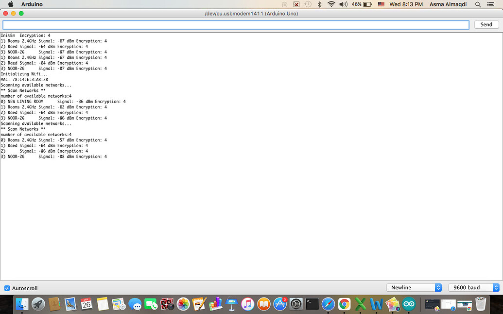Launch the App Store from the dock
This screenshot has height=314, width=503.
point(279,304)
